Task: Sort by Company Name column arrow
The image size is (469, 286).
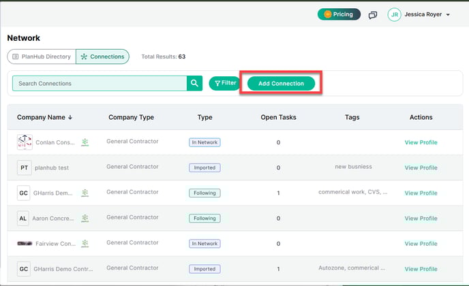Action: [70, 117]
